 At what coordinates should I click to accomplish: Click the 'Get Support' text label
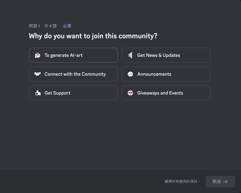pos(58,93)
